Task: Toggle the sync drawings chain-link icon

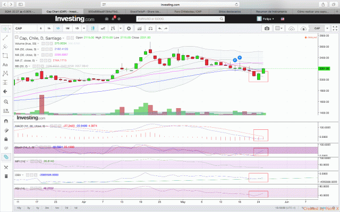Action: point(6,157)
